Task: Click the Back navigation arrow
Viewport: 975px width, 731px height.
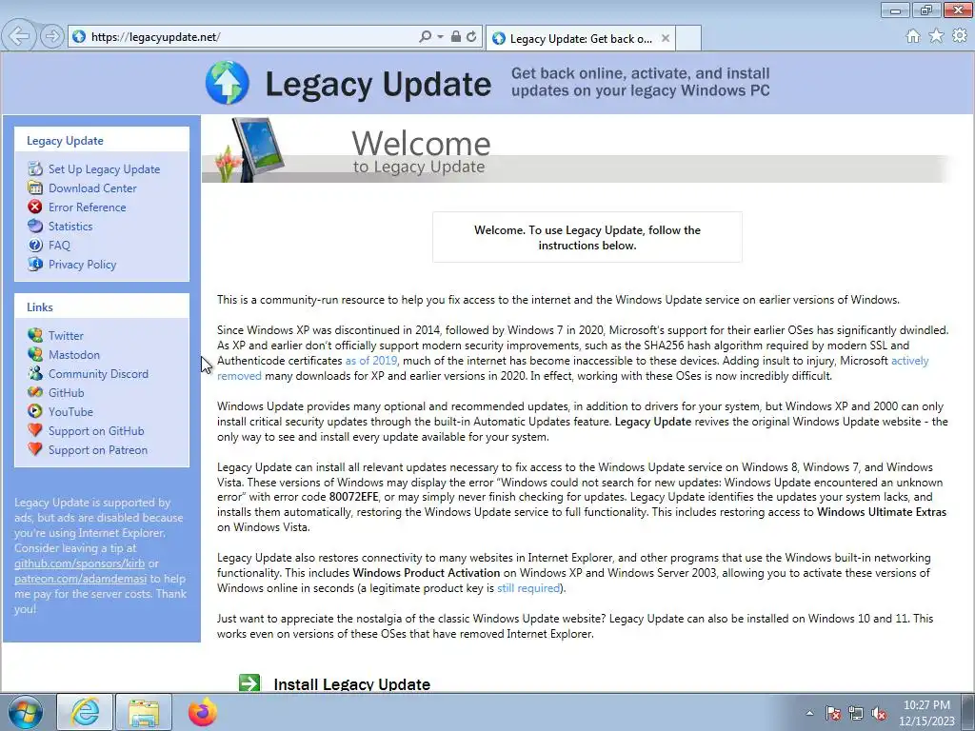Action: click(20, 36)
